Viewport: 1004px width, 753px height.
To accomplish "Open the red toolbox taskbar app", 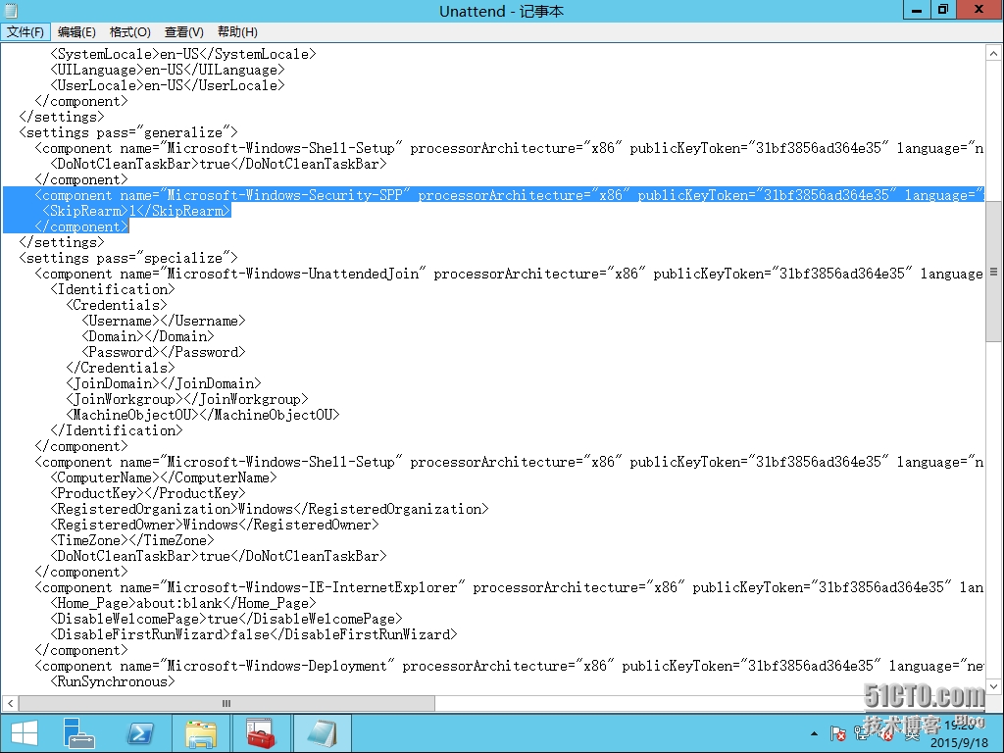I will coord(261,733).
